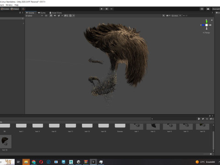This screenshot has height=165, width=220.
Task: Open Services with the cloud icon
Action: 208,9
